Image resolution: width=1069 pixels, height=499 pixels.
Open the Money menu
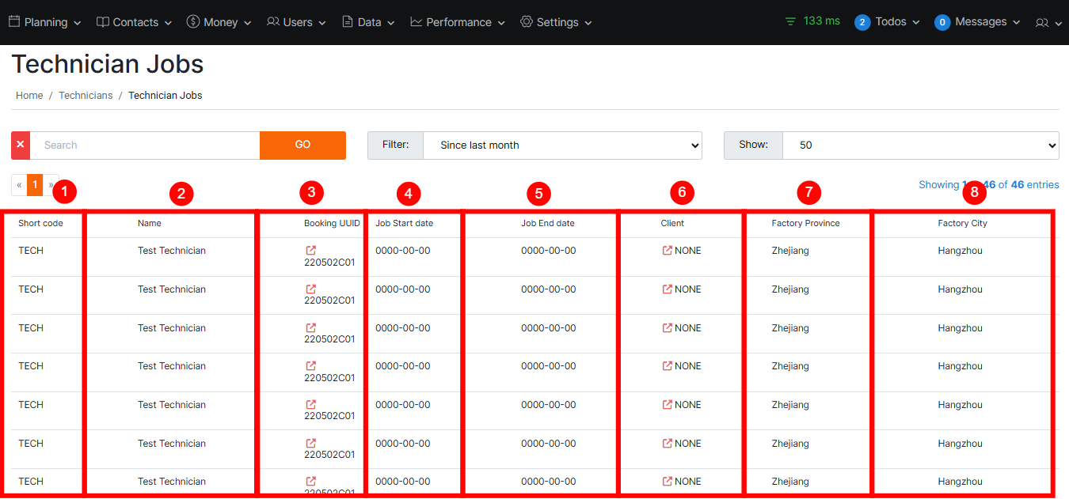pyautogui.click(x=219, y=22)
